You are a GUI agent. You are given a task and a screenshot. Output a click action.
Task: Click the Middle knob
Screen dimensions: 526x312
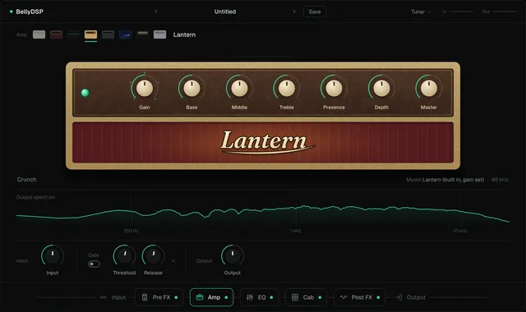click(239, 88)
